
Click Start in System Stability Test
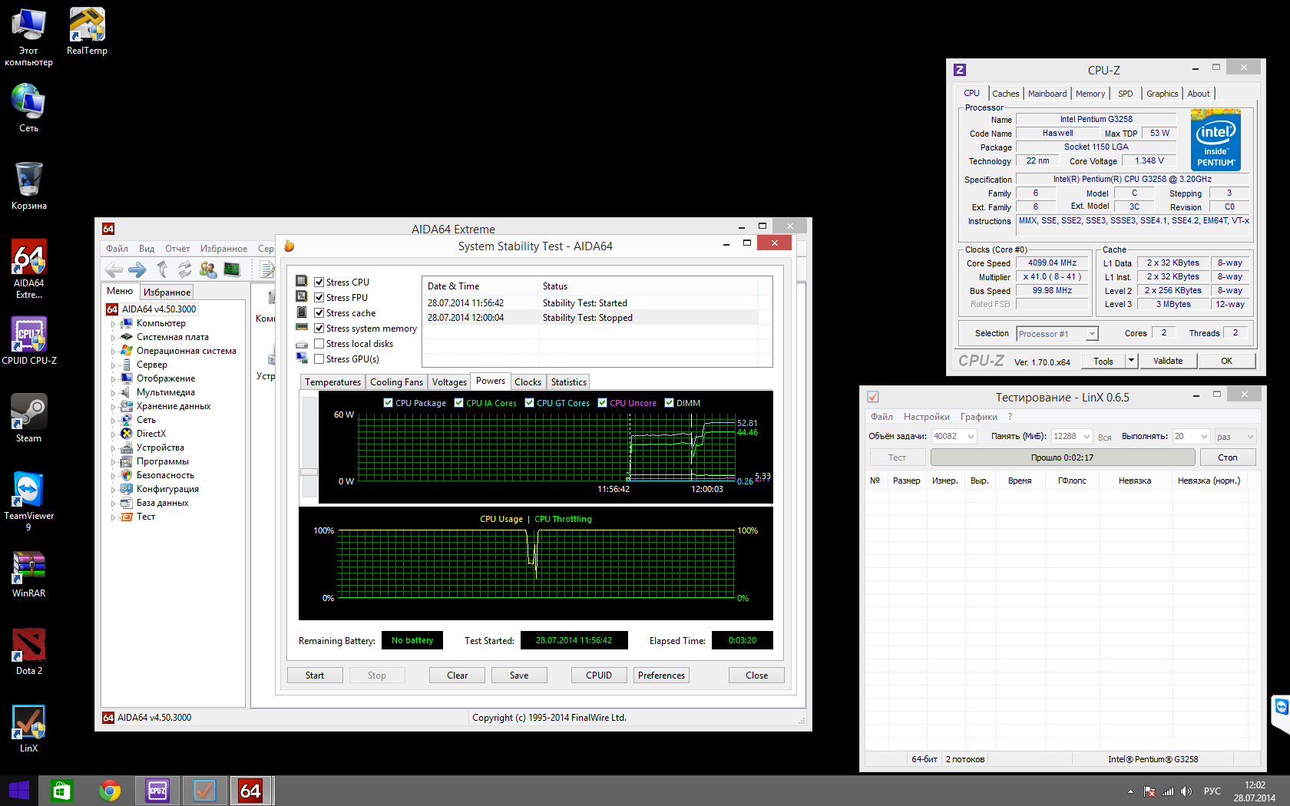[x=315, y=676]
